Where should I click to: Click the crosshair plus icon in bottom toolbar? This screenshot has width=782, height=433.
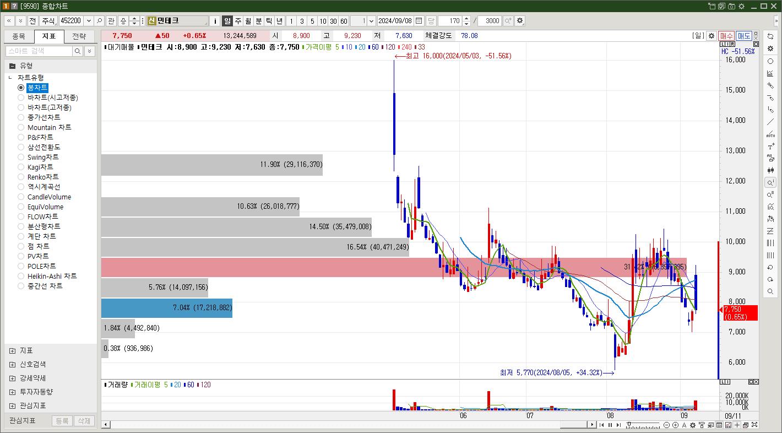(737, 425)
